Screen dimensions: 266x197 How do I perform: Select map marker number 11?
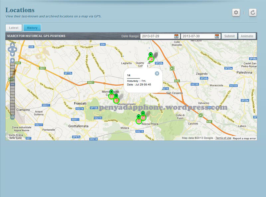coord(139,121)
